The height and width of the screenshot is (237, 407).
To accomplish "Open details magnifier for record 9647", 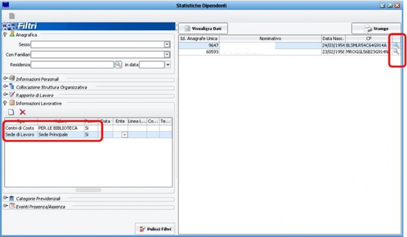I will [x=396, y=45].
